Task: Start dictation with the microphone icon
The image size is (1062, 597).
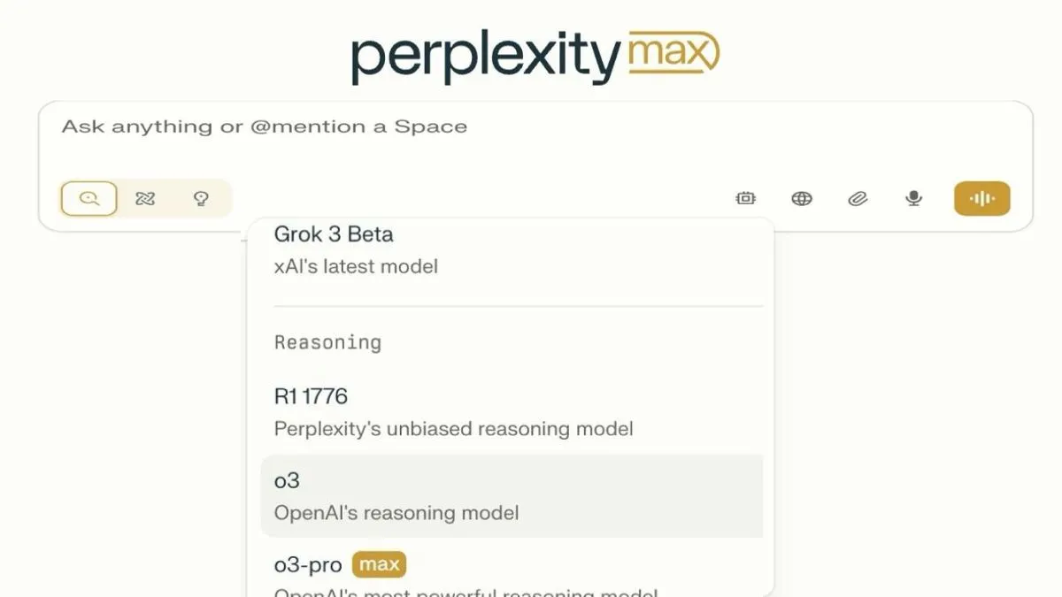Action: [913, 198]
